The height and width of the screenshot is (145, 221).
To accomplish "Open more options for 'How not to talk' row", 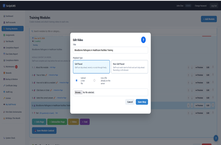I will tap(213, 82).
